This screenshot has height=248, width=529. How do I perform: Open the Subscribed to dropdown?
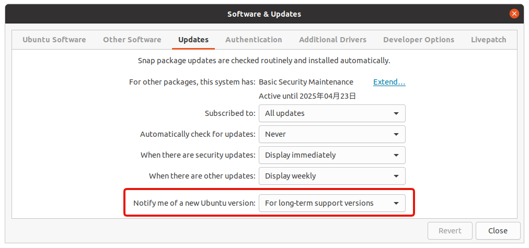coord(332,113)
